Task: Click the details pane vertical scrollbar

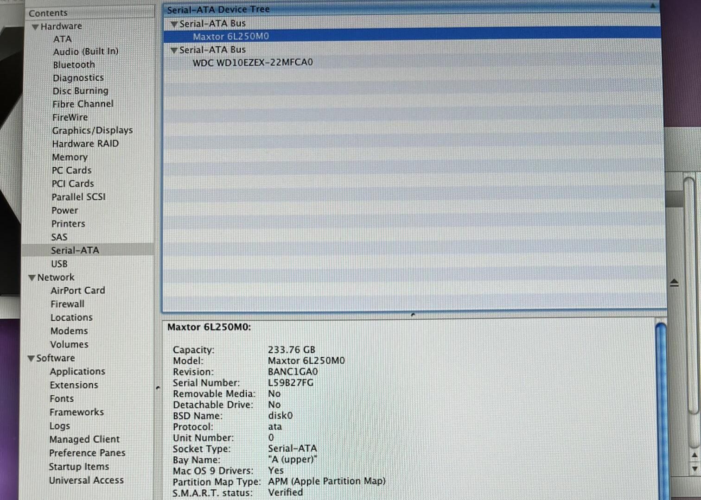Action: (x=661, y=408)
